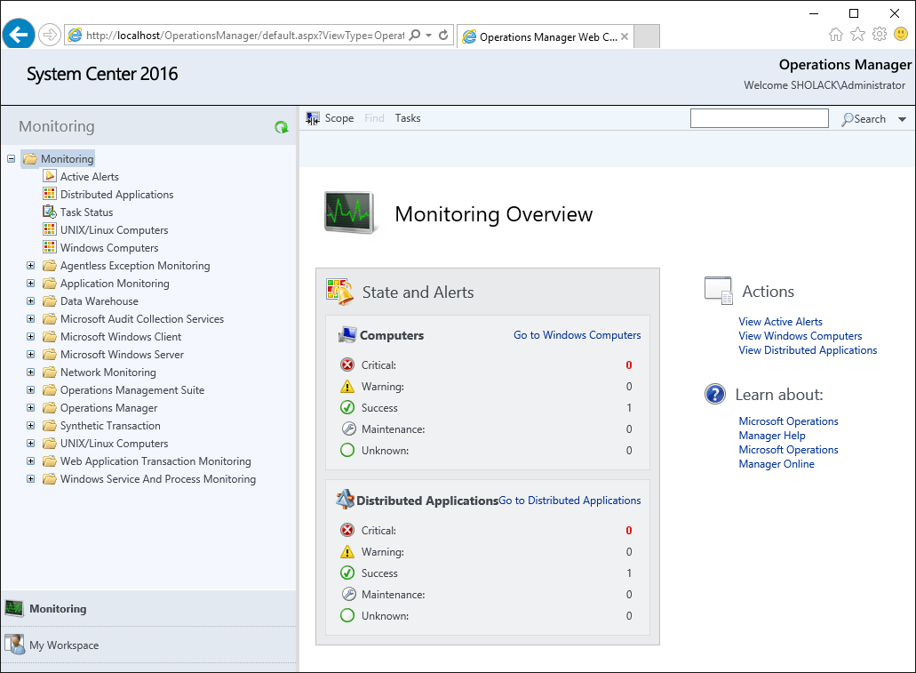
Task: Open a new browser tab
Action: coord(647,36)
